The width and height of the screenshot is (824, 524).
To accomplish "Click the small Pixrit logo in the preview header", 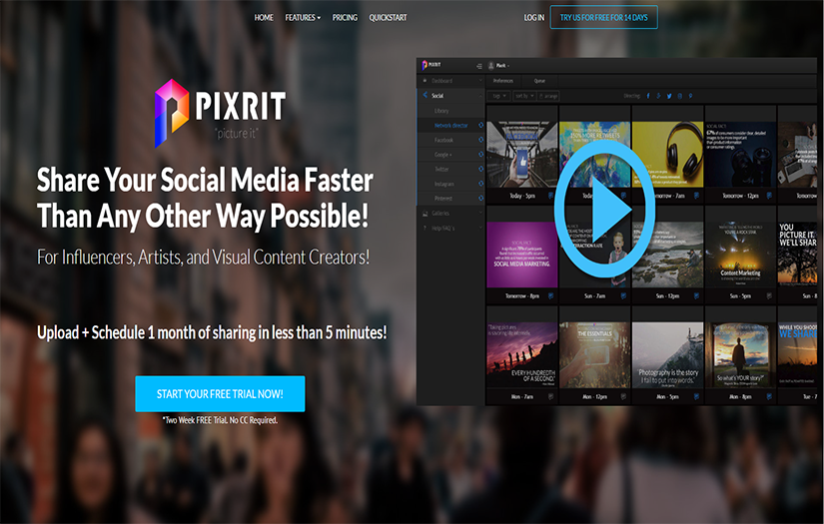I will click(430, 65).
